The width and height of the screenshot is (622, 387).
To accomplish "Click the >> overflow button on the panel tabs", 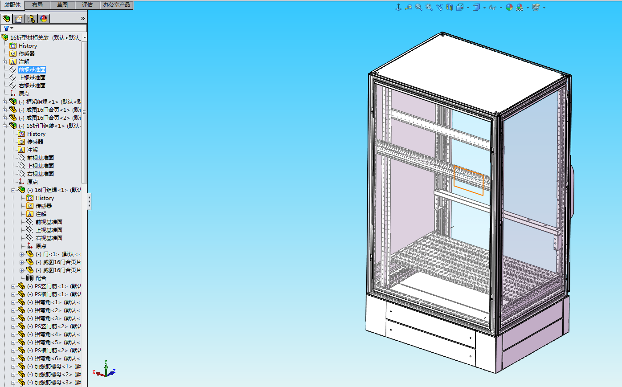I will (82, 19).
